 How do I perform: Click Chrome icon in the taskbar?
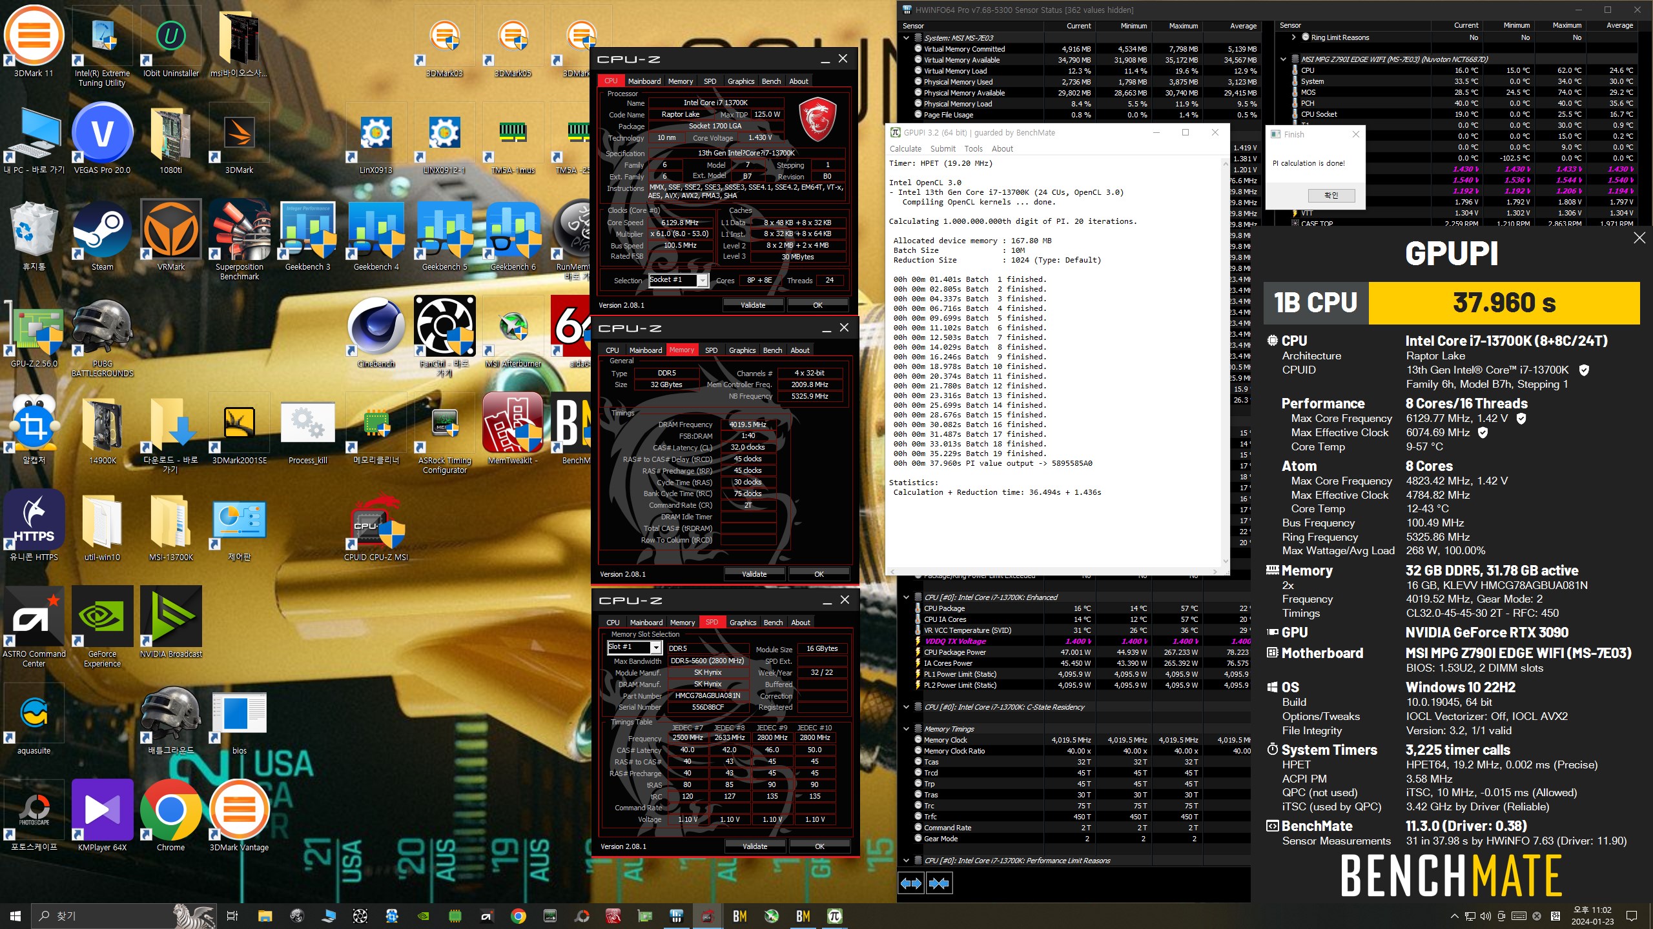[518, 915]
